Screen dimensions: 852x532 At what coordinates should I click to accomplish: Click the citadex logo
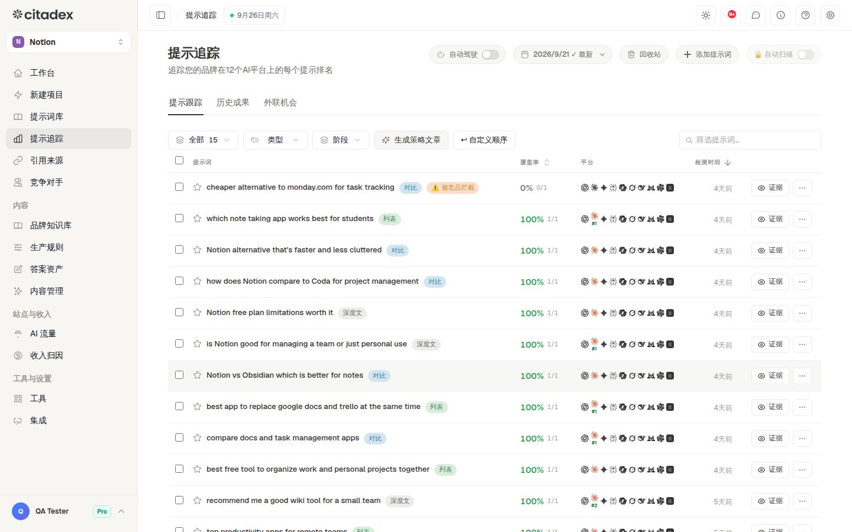43,15
